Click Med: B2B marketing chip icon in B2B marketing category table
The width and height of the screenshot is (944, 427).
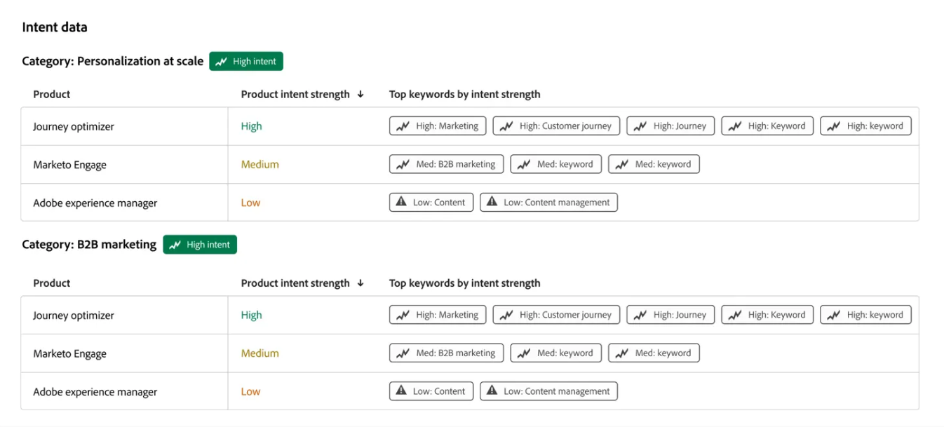tap(403, 353)
